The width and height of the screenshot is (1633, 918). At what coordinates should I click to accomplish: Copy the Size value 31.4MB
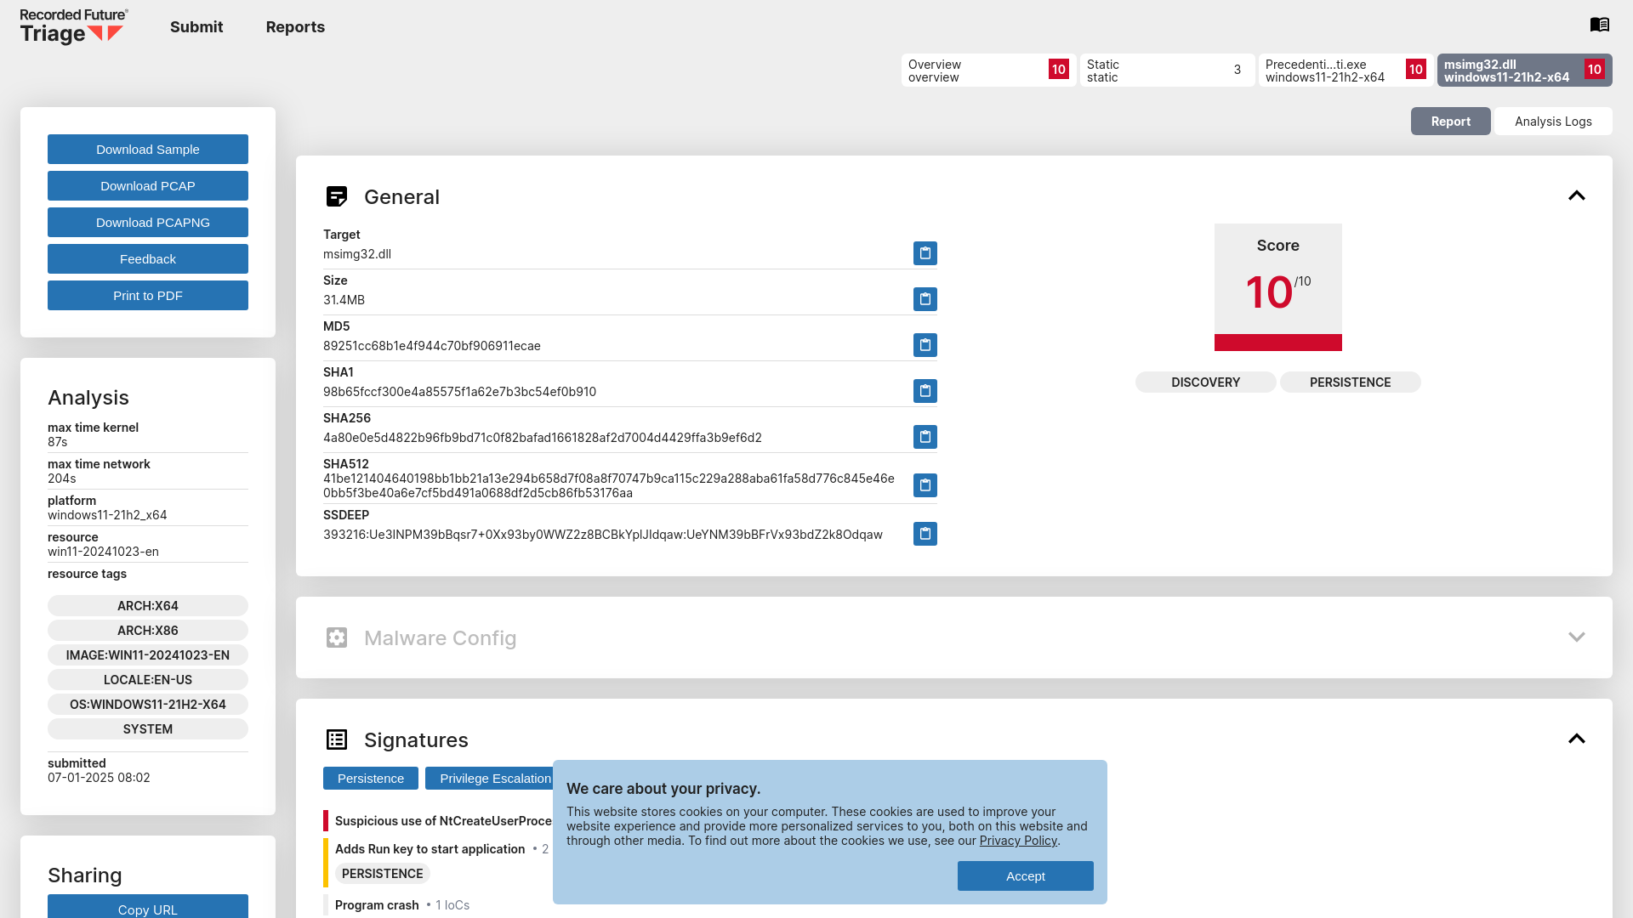pos(925,299)
